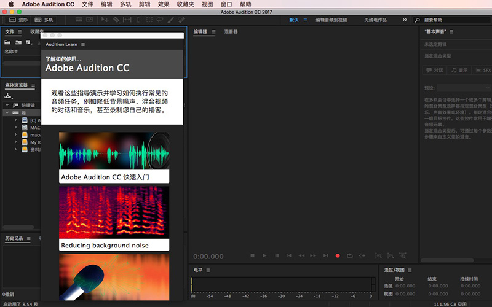492x307 pixels.
Task: Select 编辑音频到视频 workspace
Action: click(331, 20)
